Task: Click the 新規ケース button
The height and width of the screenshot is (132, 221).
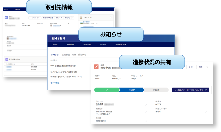Action: (x=59, y=18)
